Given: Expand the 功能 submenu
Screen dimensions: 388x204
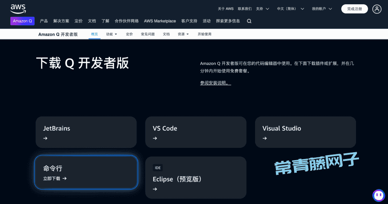Looking at the screenshot, I should (111, 34).
